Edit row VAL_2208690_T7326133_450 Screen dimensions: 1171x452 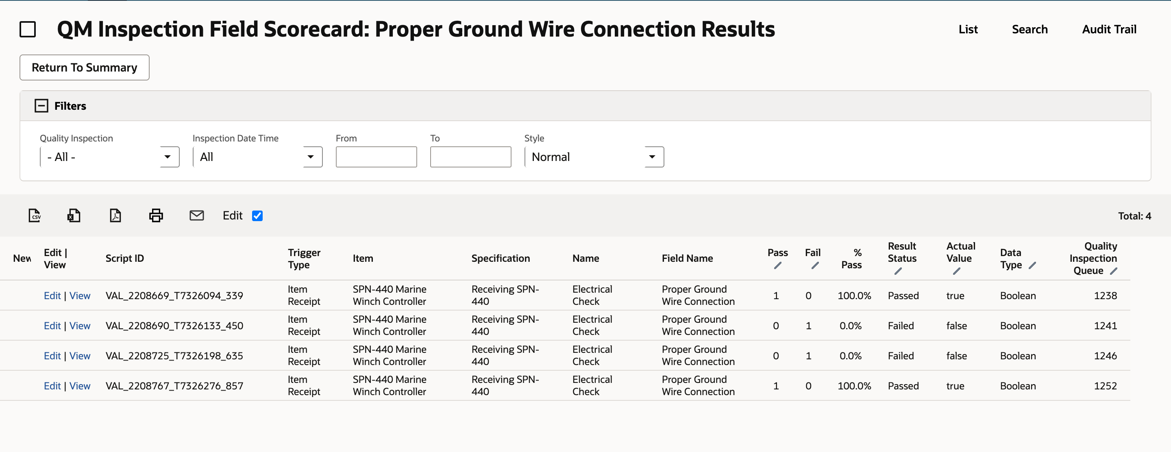[x=52, y=326]
